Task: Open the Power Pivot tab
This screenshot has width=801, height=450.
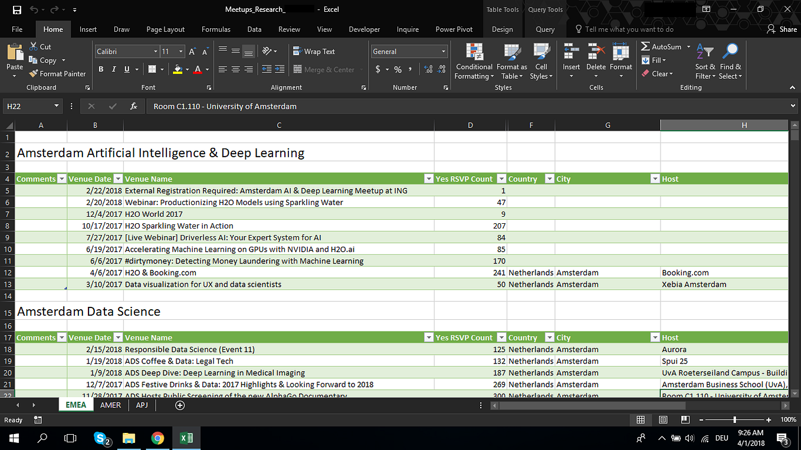Action: click(x=454, y=29)
